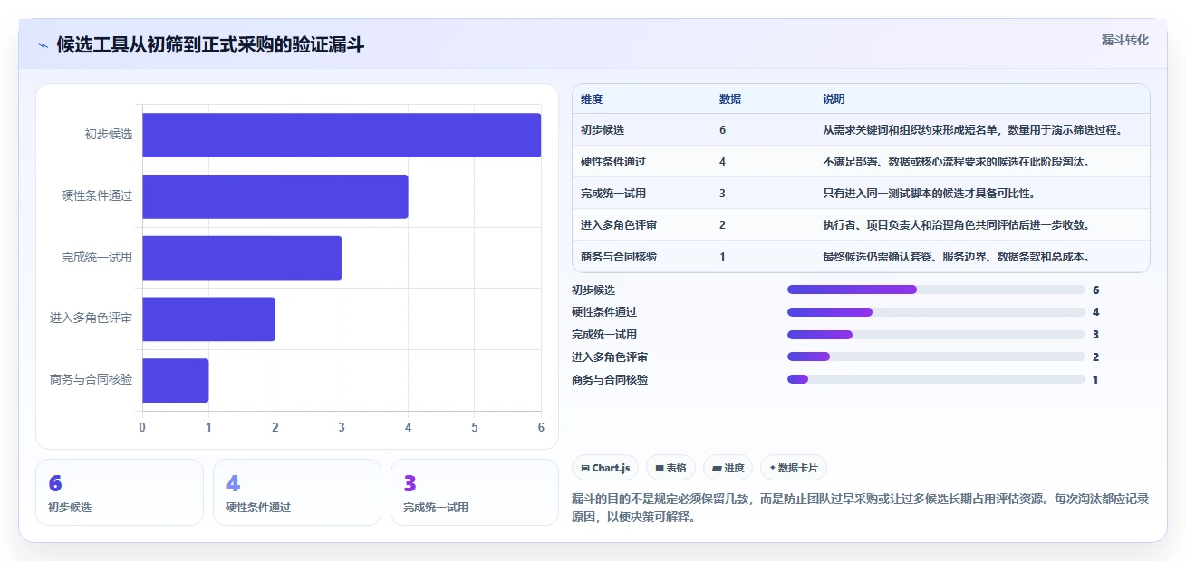Viewport: 1186px width, 561px height.
Task: Click the 进入多角色评审 bar in the chart
Action: tap(208, 319)
